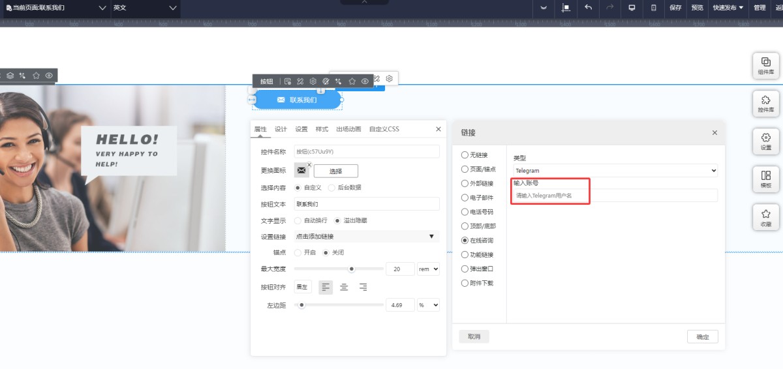Switch to the 样式 tab
Image resolution: width=783 pixels, height=369 pixels.
point(322,129)
